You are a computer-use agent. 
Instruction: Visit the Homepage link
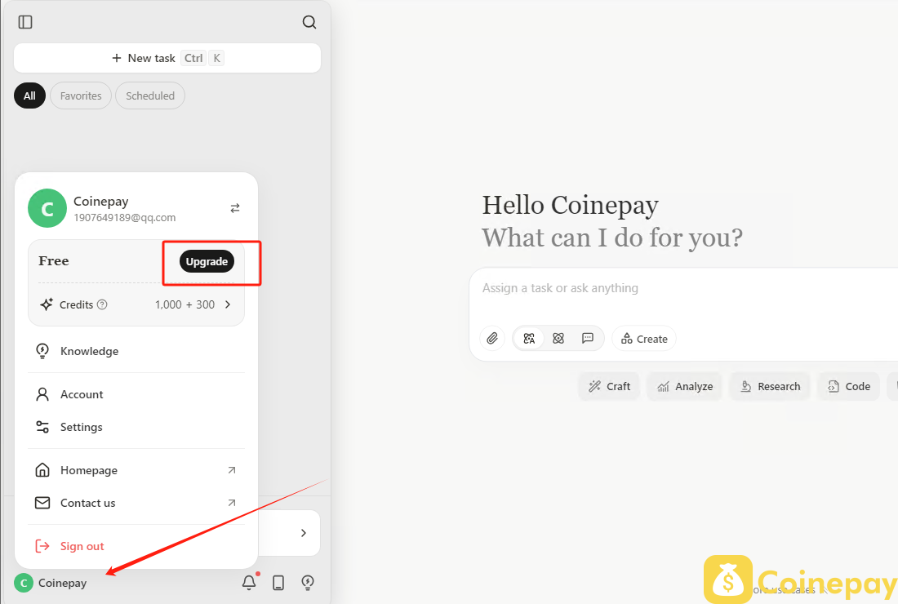[136, 471]
